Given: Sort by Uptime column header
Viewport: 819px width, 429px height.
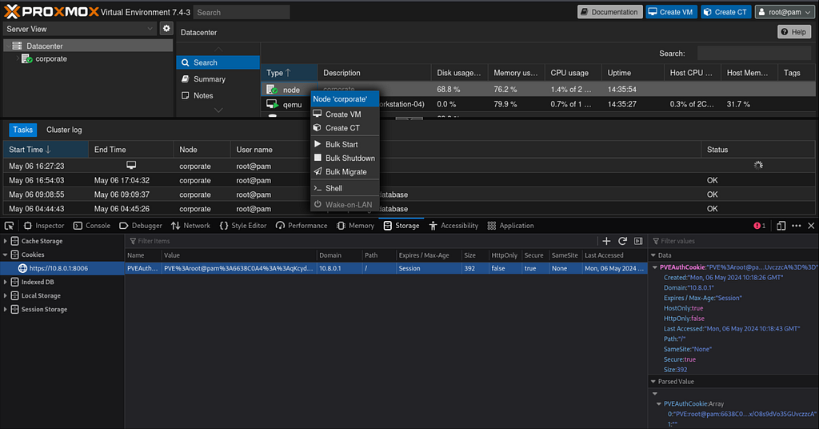Looking at the screenshot, I should (x=633, y=73).
